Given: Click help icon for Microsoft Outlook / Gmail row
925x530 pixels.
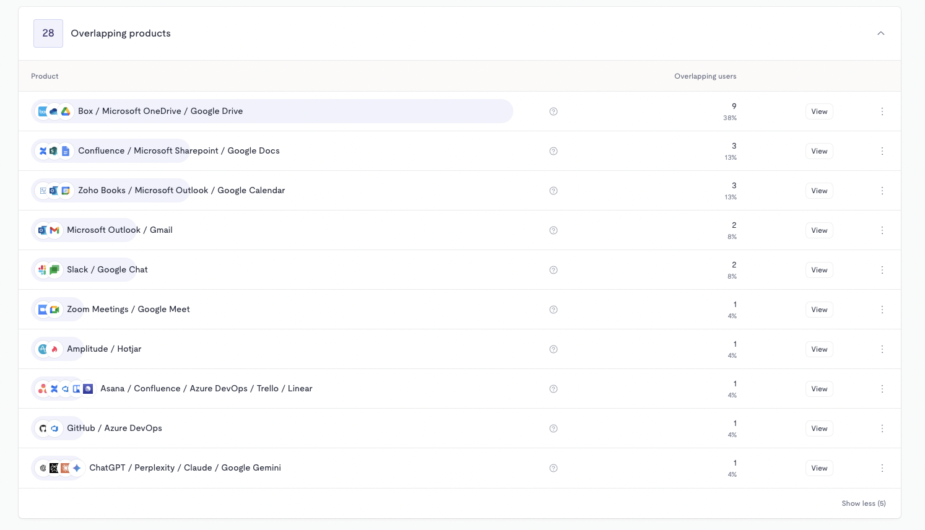Looking at the screenshot, I should [x=554, y=230].
